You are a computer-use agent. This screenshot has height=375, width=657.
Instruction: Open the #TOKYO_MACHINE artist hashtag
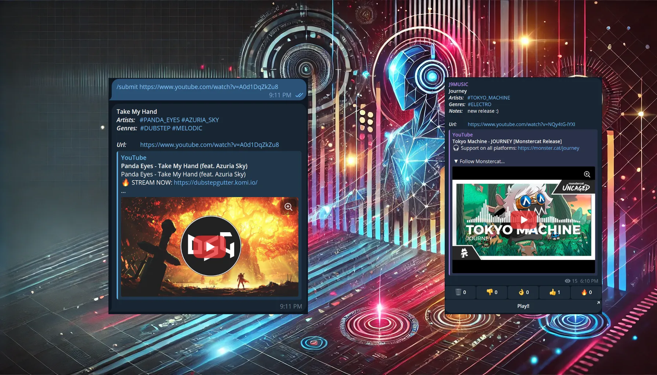(x=489, y=98)
